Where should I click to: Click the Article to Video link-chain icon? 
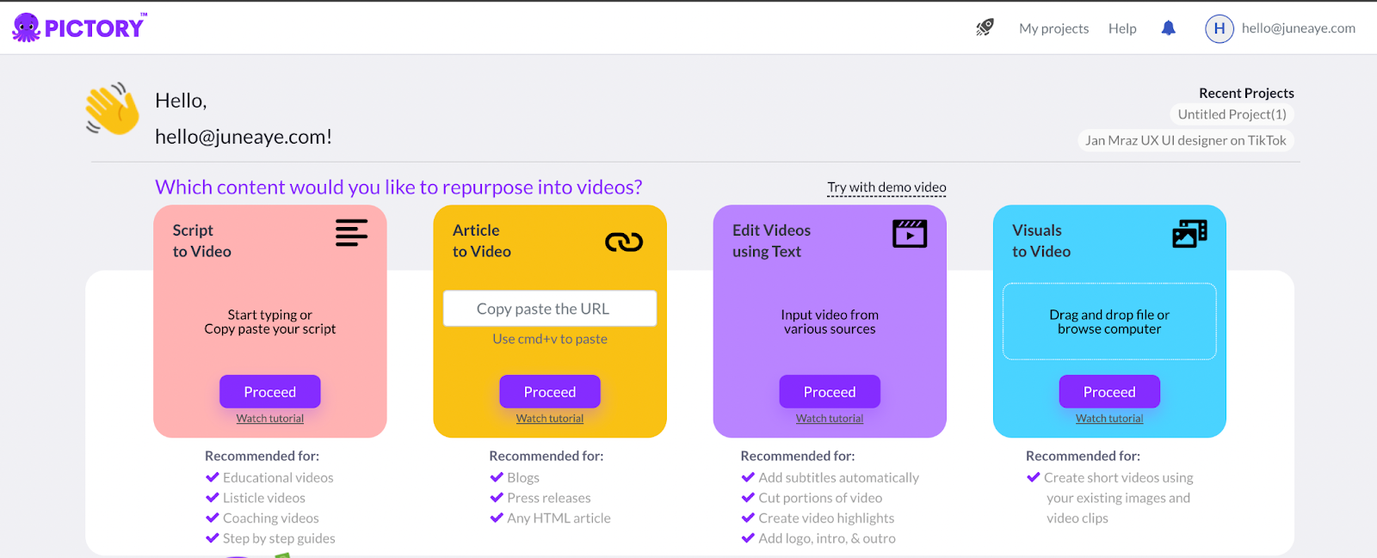pyautogui.click(x=624, y=242)
